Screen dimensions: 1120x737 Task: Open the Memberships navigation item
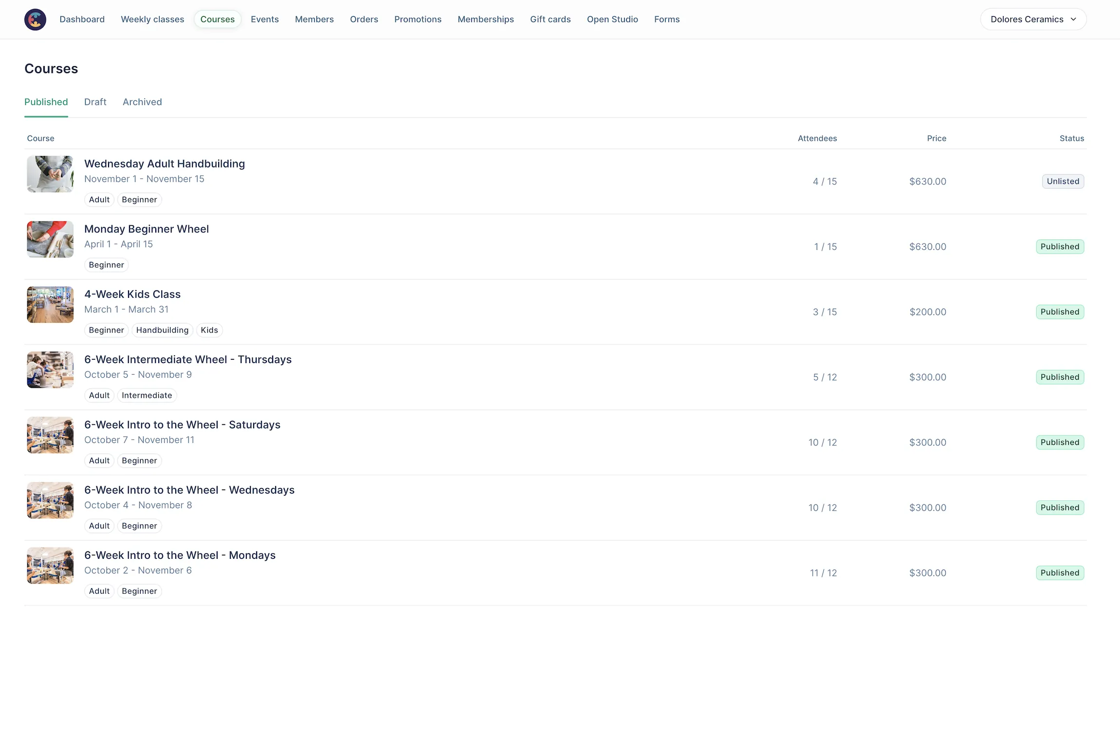(x=485, y=19)
